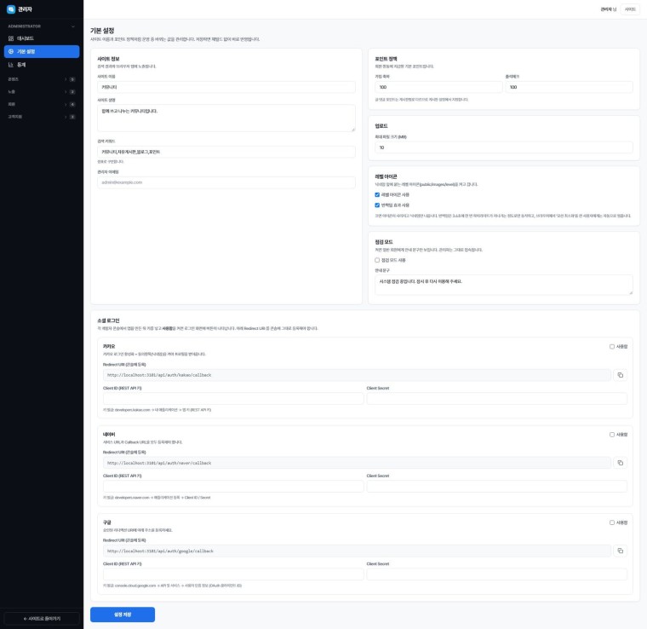Screen dimensions: 647x629
Task: Open the 대시보드 menu item
Action: coord(42,38)
